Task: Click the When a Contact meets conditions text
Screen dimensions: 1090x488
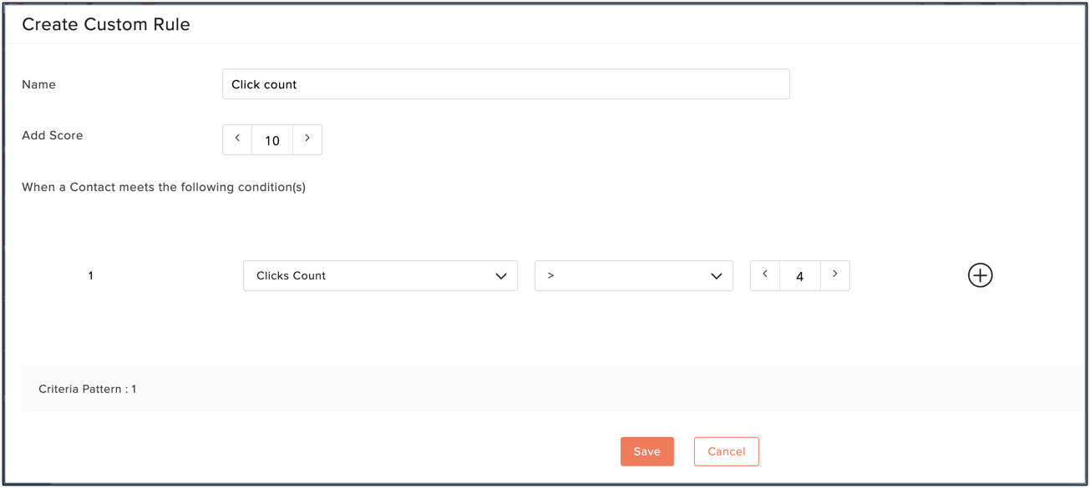Action: pos(164,187)
